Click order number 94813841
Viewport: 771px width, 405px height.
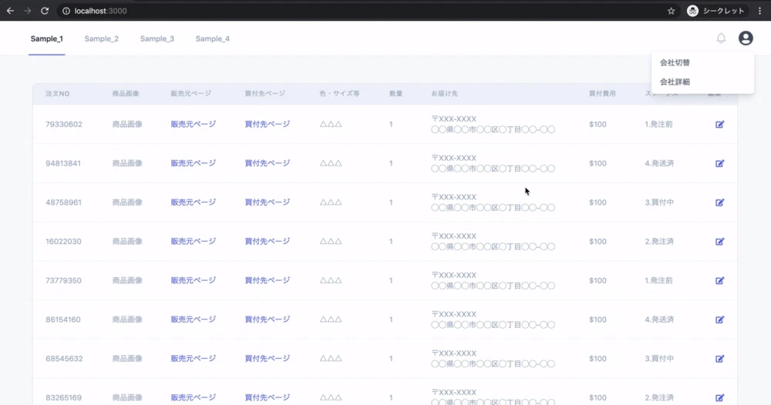pos(63,163)
